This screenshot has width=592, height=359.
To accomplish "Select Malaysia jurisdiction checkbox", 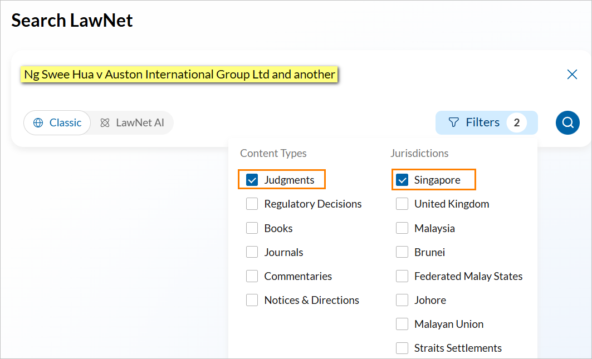I will pos(402,228).
